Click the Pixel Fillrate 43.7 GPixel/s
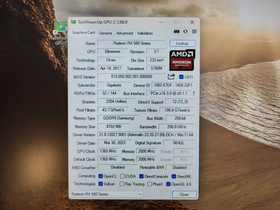 113,110
